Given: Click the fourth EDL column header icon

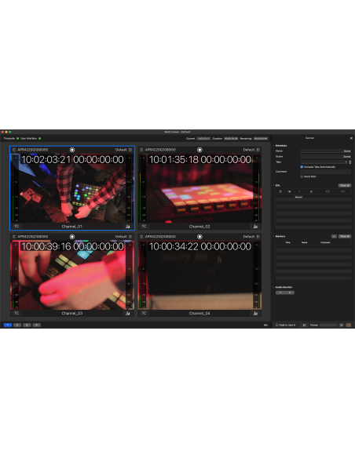Looking at the screenshot, I should [x=311, y=191].
